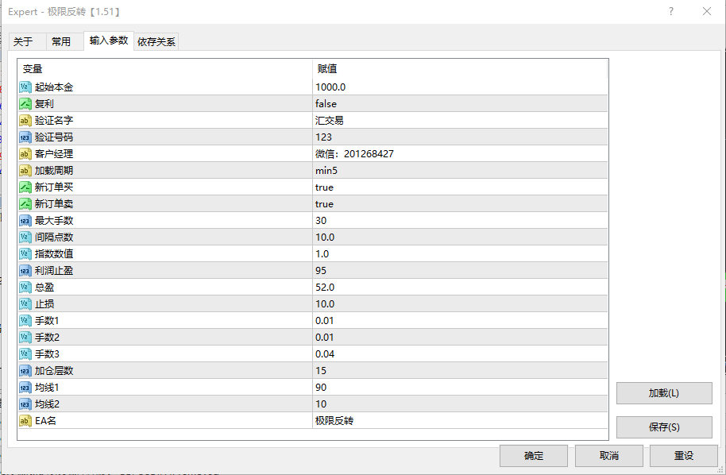726x475 pixels.
Task: Click the boolean icon beside 新订单卖
Action: tap(25, 203)
